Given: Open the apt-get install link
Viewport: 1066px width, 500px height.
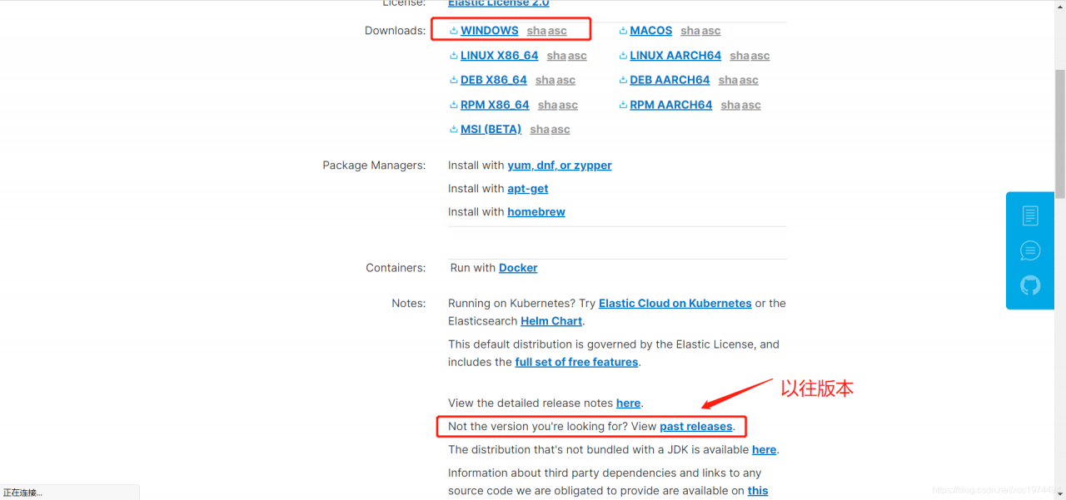Looking at the screenshot, I should pyautogui.click(x=528, y=189).
